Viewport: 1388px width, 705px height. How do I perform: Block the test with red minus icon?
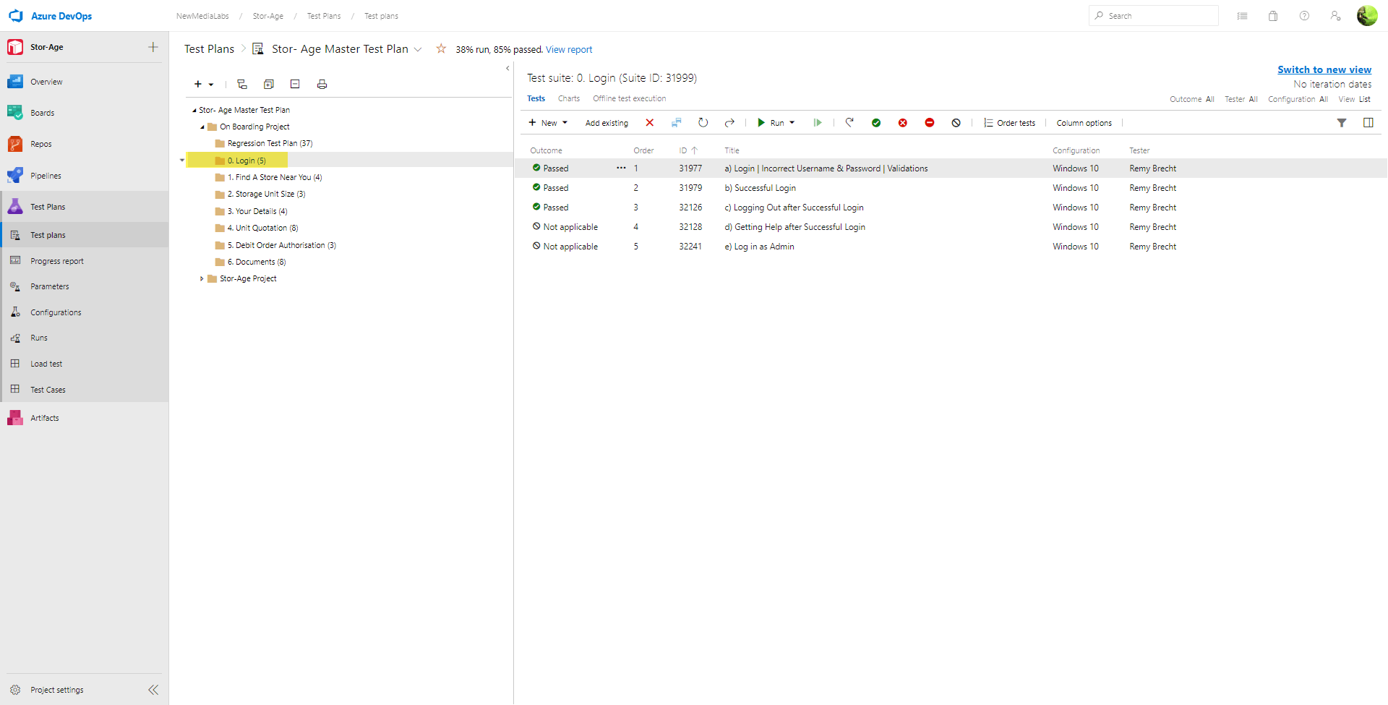pyautogui.click(x=930, y=123)
